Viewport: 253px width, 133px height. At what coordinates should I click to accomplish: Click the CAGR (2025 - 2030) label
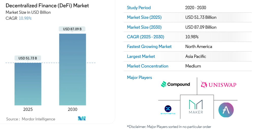point(146,37)
